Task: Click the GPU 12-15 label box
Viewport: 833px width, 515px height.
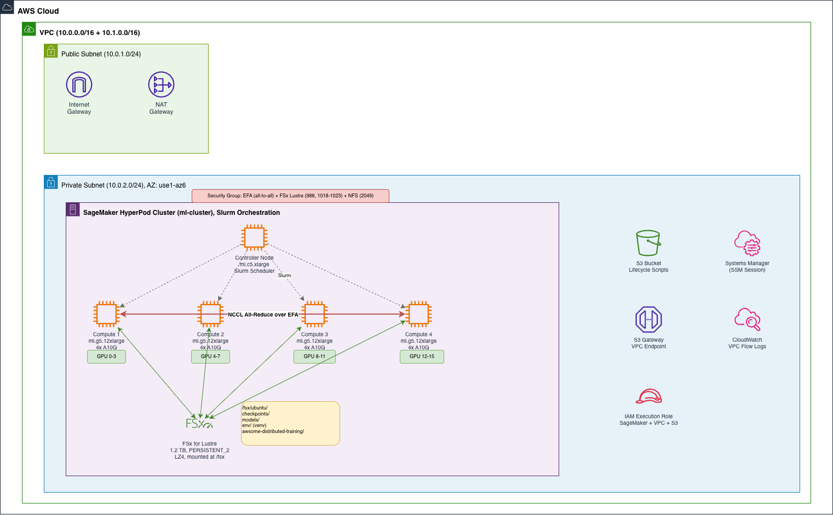Action: coord(422,356)
